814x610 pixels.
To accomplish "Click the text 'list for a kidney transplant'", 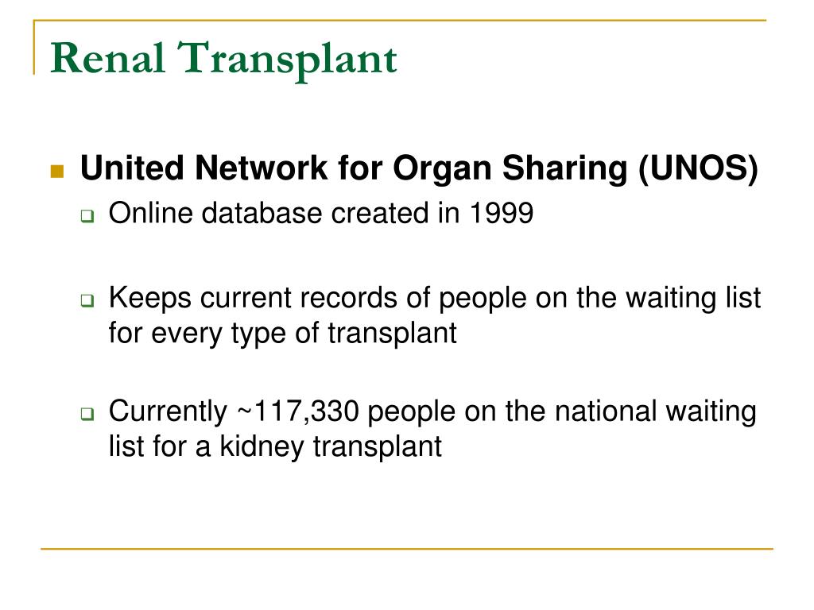I will [x=275, y=446].
